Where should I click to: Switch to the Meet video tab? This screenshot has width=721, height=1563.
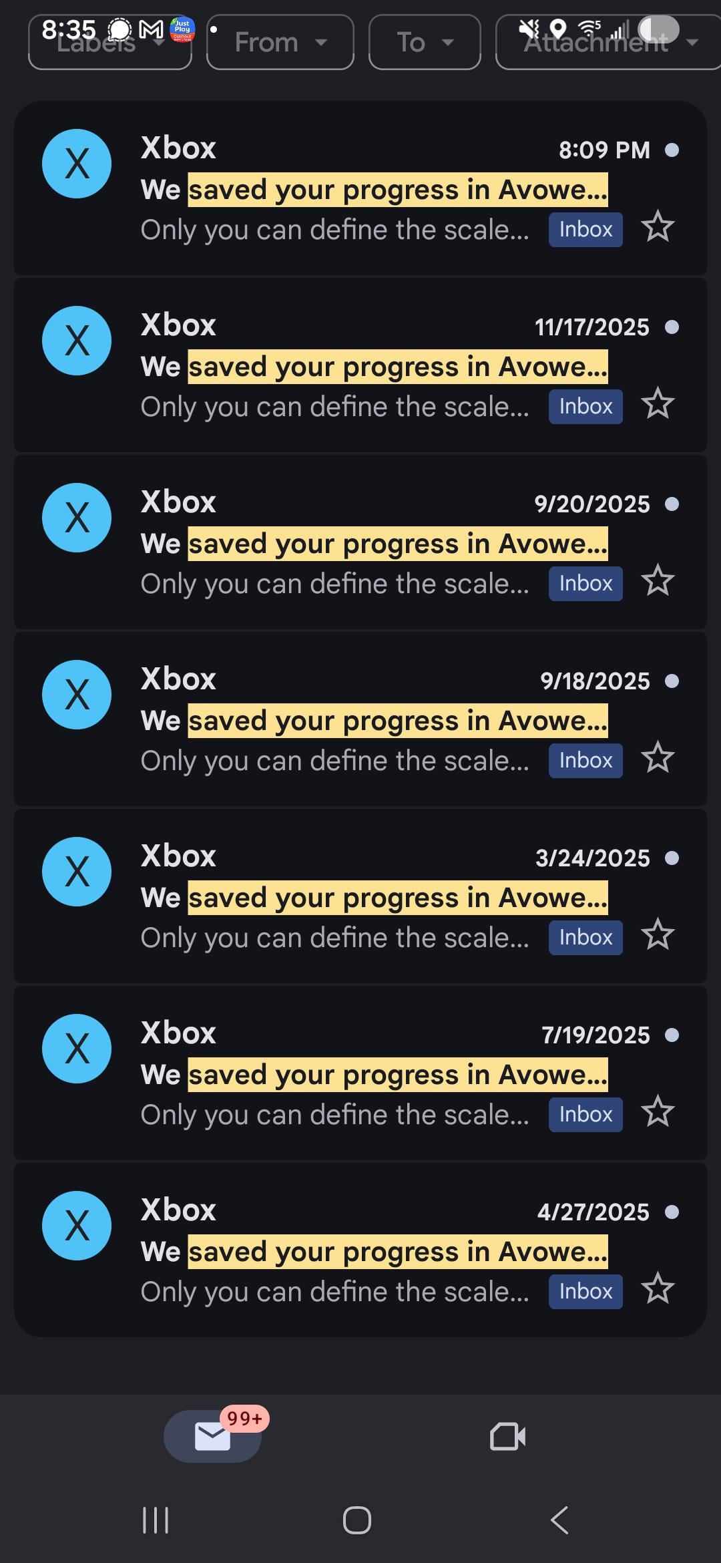pyautogui.click(x=507, y=1436)
